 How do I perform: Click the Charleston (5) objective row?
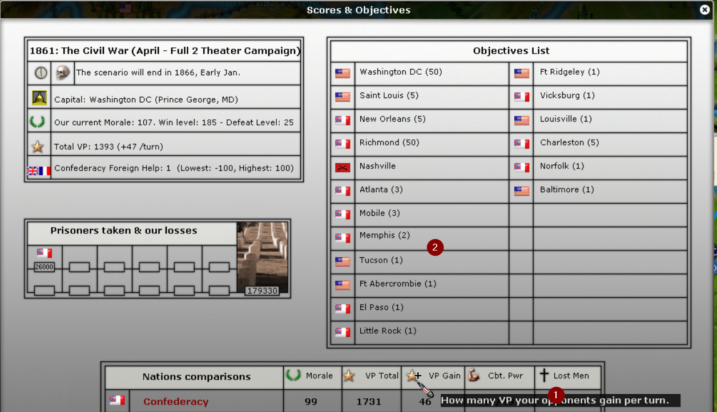[569, 143]
